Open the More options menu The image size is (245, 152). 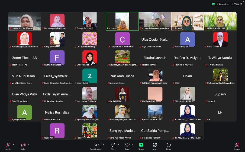[169, 146]
